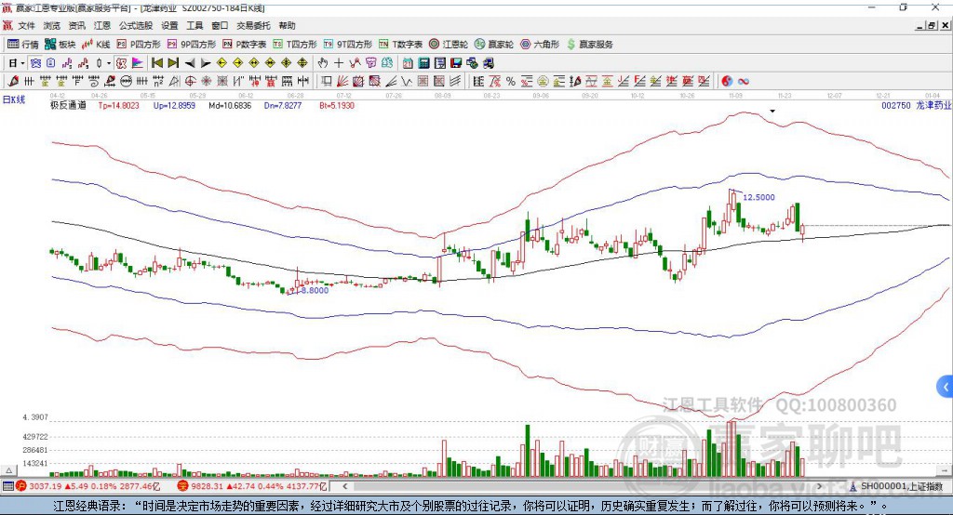Click the Md=10.6836 value

230,105
